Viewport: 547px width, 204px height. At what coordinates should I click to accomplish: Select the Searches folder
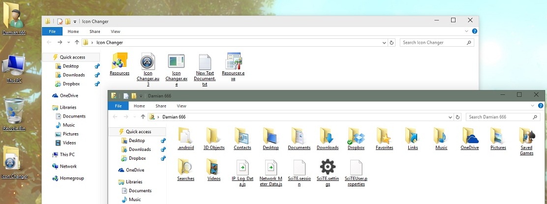pos(185,170)
